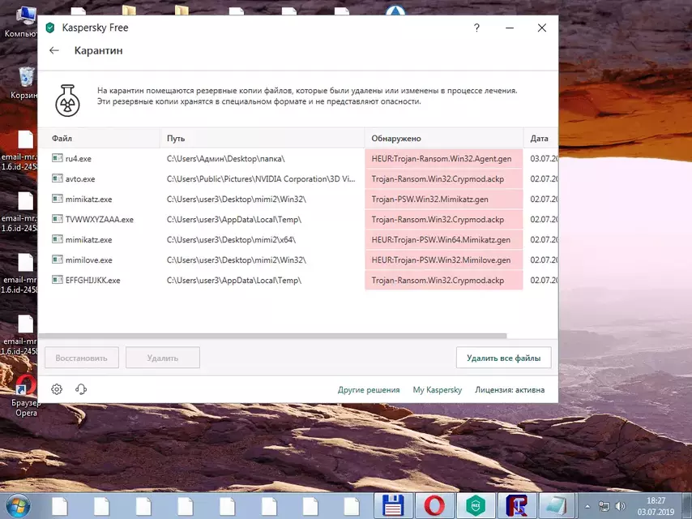Click the file icon beside TVWWXYZAAA.exe
Image resolution: width=692 pixels, height=519 pixels.
coord(58,219)
